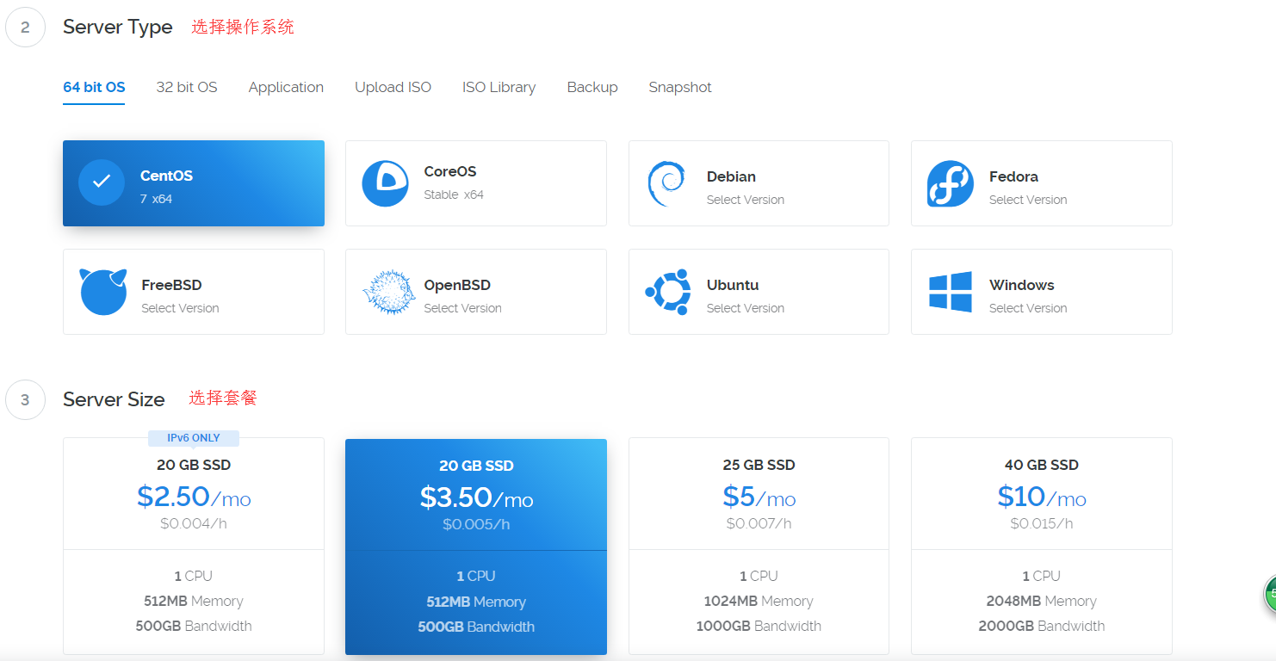Open Select Version under OpenBSD

click(x=462, y=308)
